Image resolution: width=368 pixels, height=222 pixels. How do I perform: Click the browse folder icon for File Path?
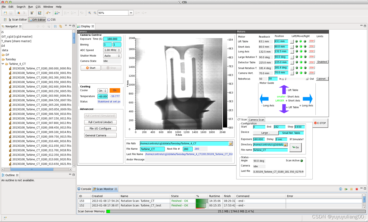tap(230, 144)
